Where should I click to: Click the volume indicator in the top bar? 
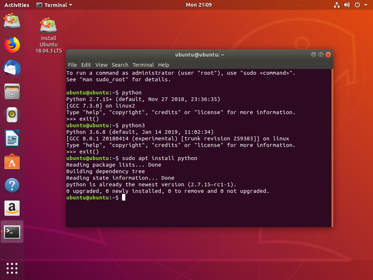pyautogui.click(x=347, y=5)
